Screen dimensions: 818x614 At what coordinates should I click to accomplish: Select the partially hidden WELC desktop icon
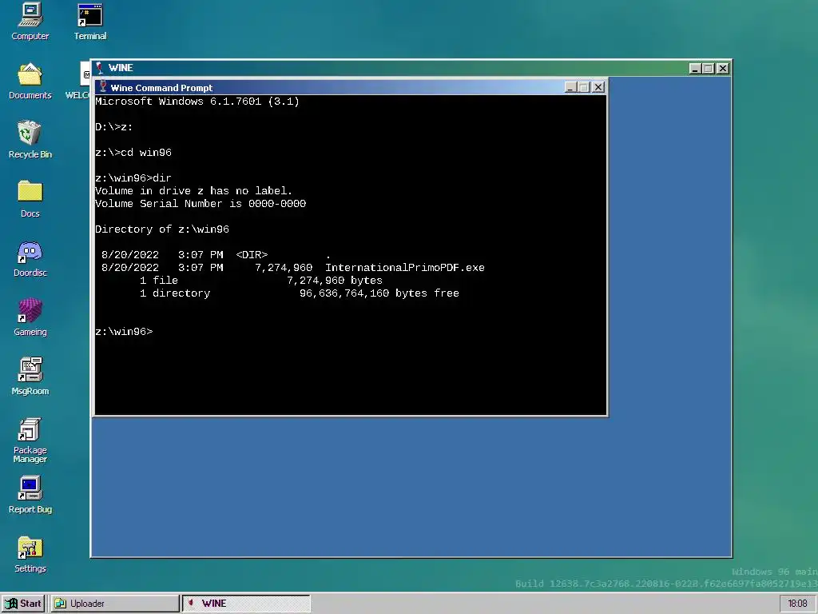click(x=77, y=81)
